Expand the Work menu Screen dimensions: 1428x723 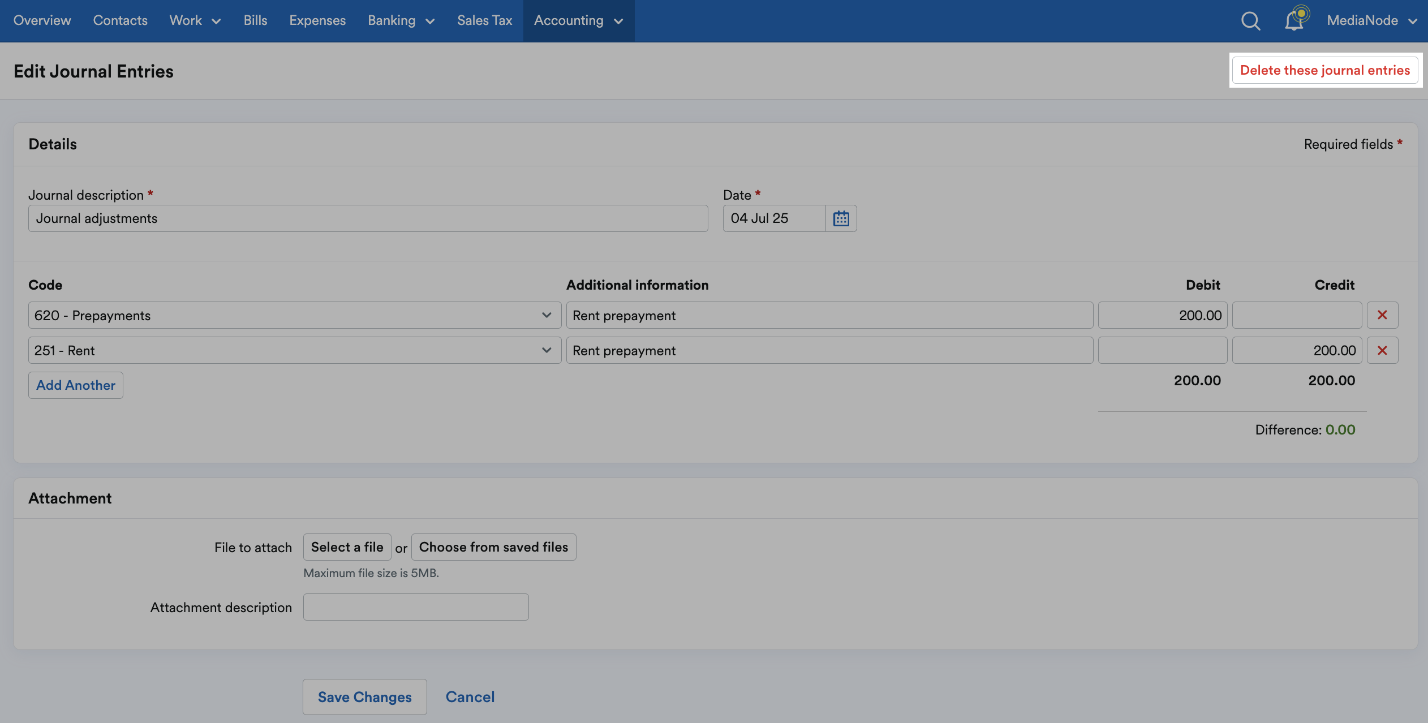[x=195, y=21]
